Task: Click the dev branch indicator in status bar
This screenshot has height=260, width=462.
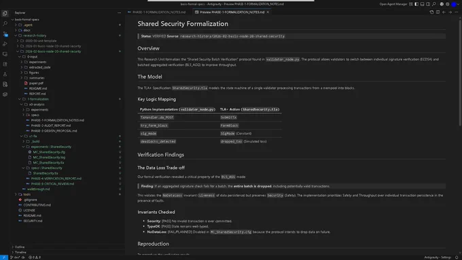Action: [15, 257]
